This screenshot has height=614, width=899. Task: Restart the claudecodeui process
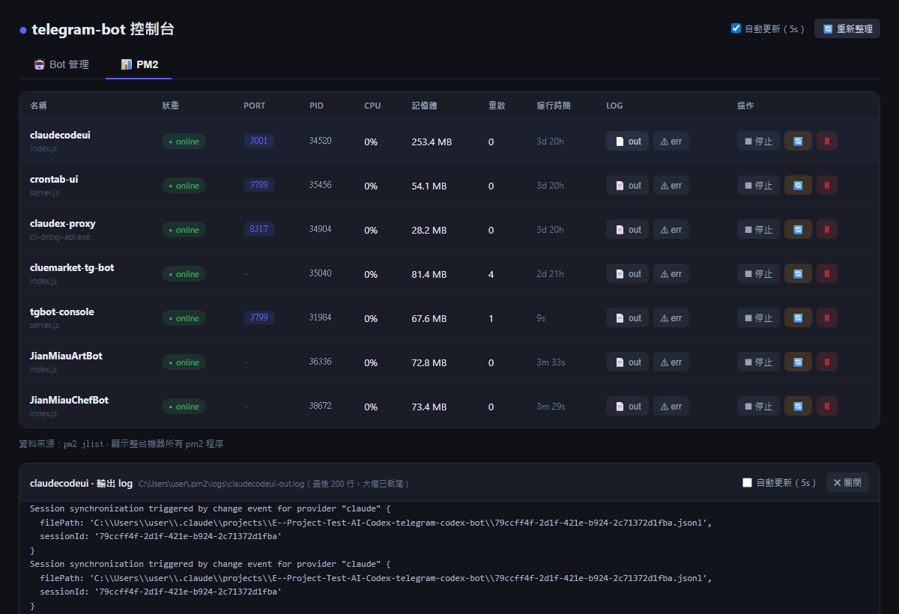click(x=798, y=141)
